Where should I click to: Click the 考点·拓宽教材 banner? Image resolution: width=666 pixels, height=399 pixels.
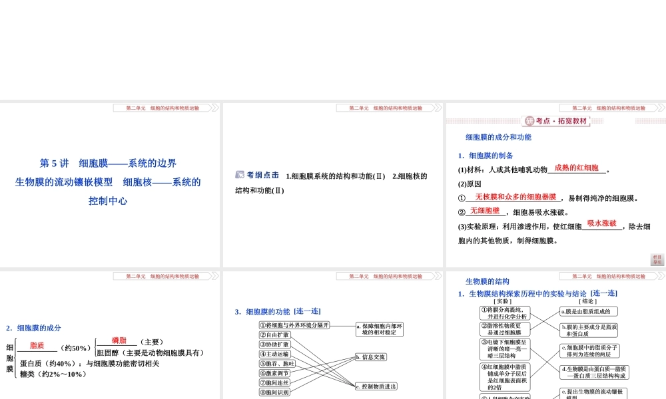tap(556, 121)
